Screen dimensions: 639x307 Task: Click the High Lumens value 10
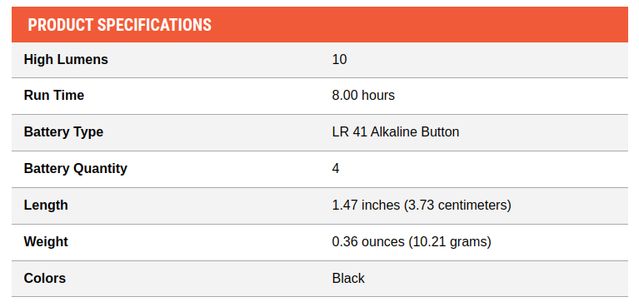click(339, 59)
